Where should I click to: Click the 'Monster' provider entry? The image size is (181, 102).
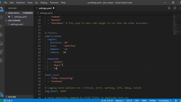56,20
